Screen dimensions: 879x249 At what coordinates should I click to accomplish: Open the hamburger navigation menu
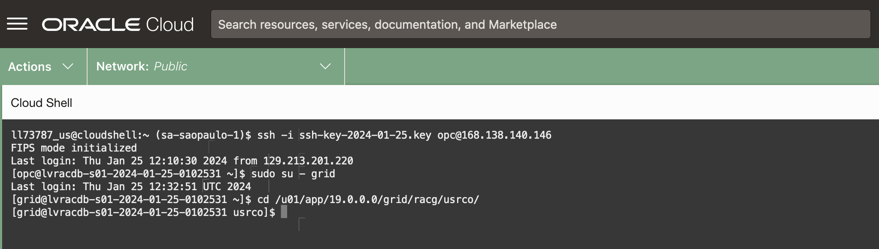(x=17, y=24)
